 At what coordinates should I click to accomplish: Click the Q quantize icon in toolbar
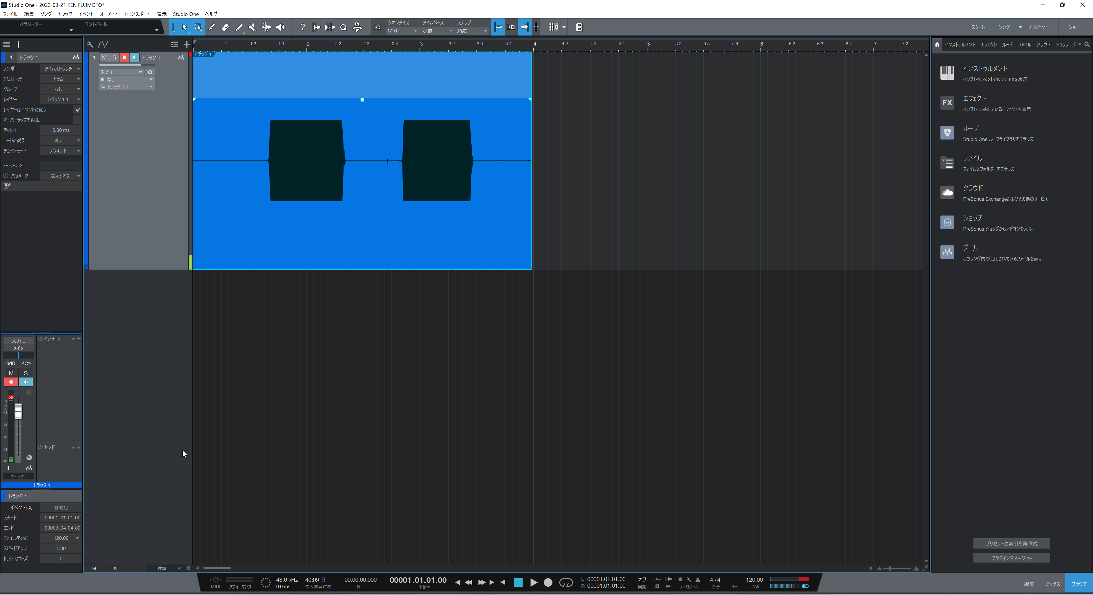[x=344, y=27]
